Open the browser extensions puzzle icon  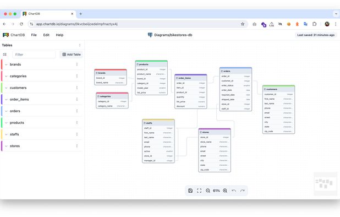pyautogui.click(x=314, y=24)
